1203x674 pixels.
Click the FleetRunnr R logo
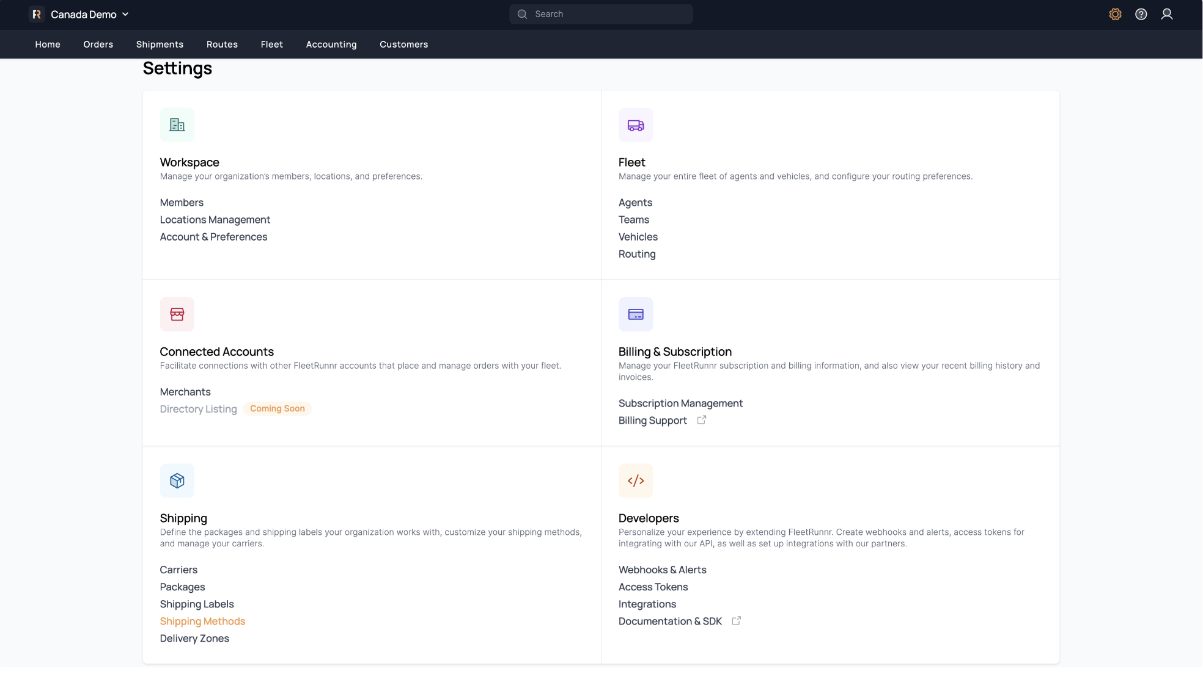(37, 14)
